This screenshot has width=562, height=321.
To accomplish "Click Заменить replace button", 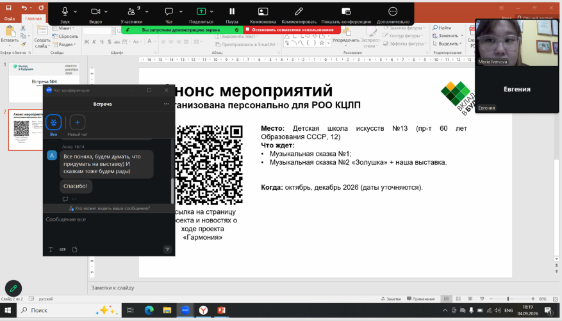I will pos(447,36).
